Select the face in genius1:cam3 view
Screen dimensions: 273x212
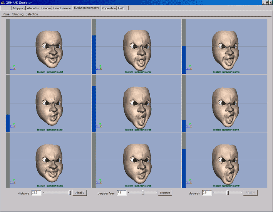tap(226, 50)
